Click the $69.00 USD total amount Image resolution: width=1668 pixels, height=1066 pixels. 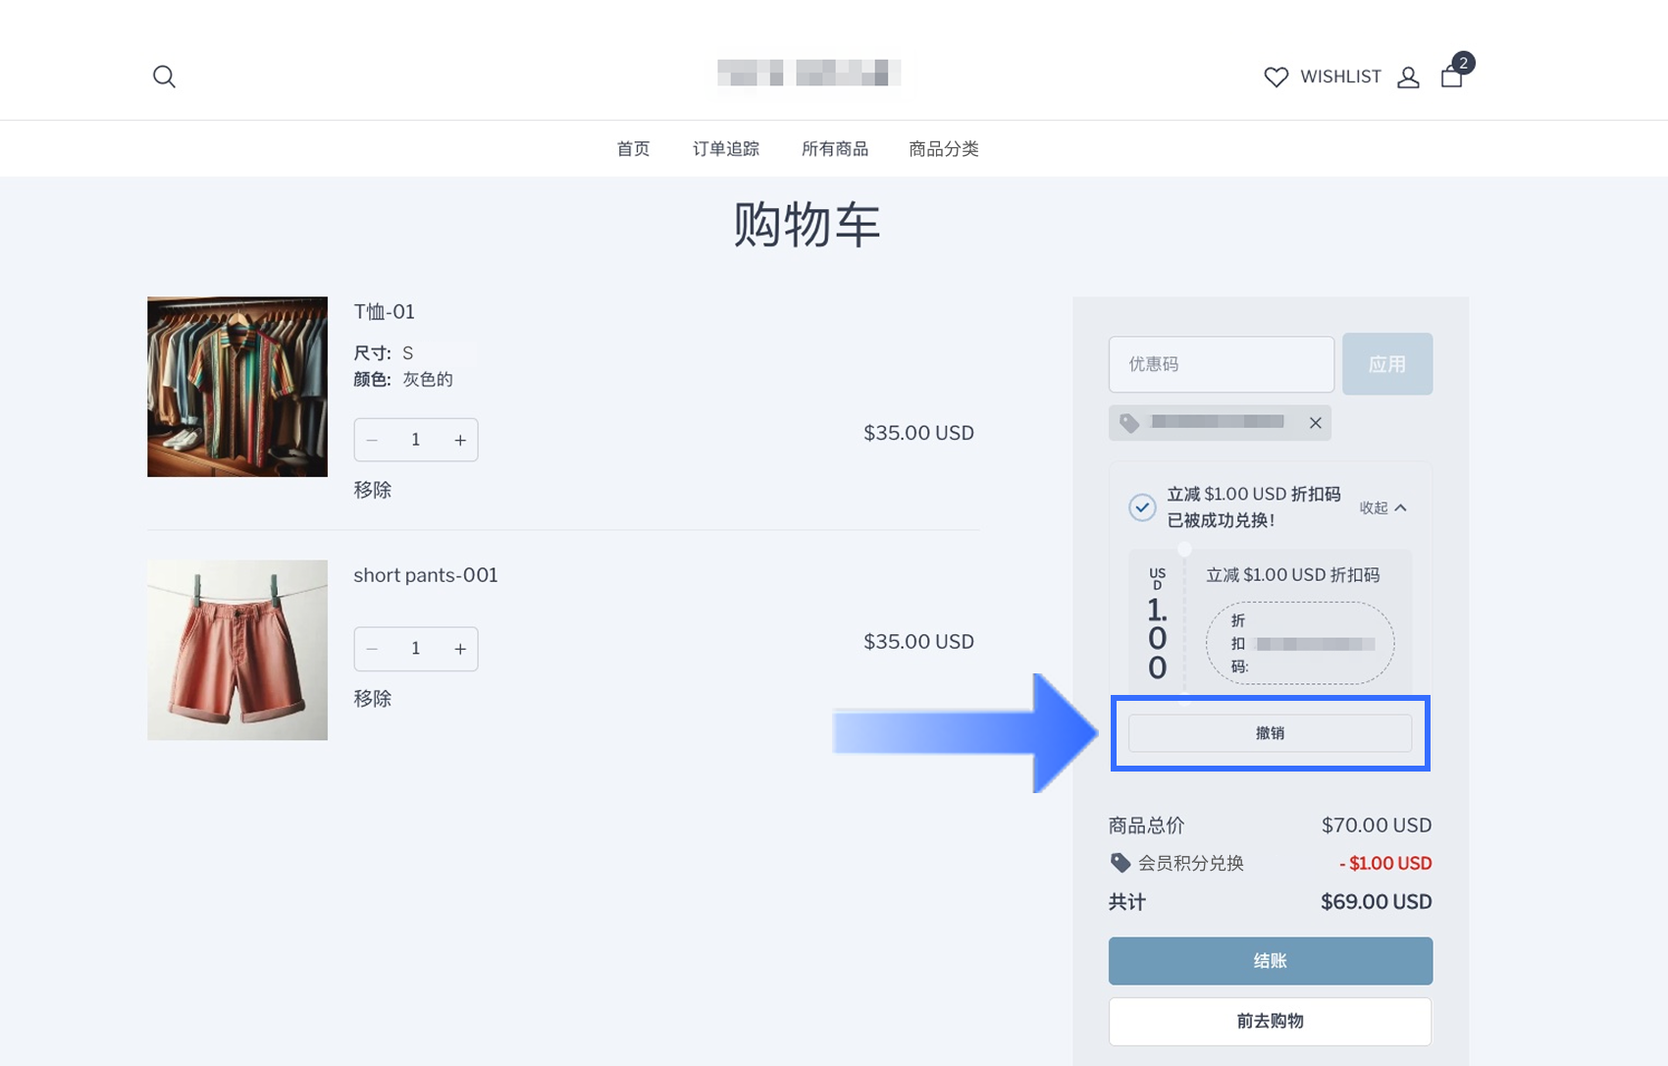pos(1377,902)
